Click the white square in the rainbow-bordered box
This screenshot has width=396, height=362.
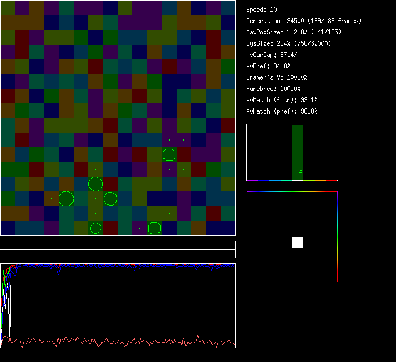pos(298,243)
